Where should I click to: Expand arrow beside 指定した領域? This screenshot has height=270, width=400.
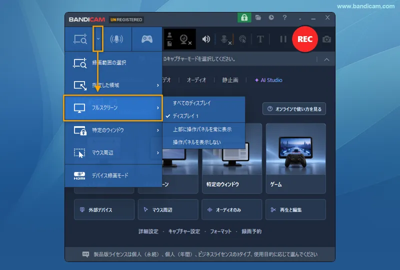pos(158,85)
